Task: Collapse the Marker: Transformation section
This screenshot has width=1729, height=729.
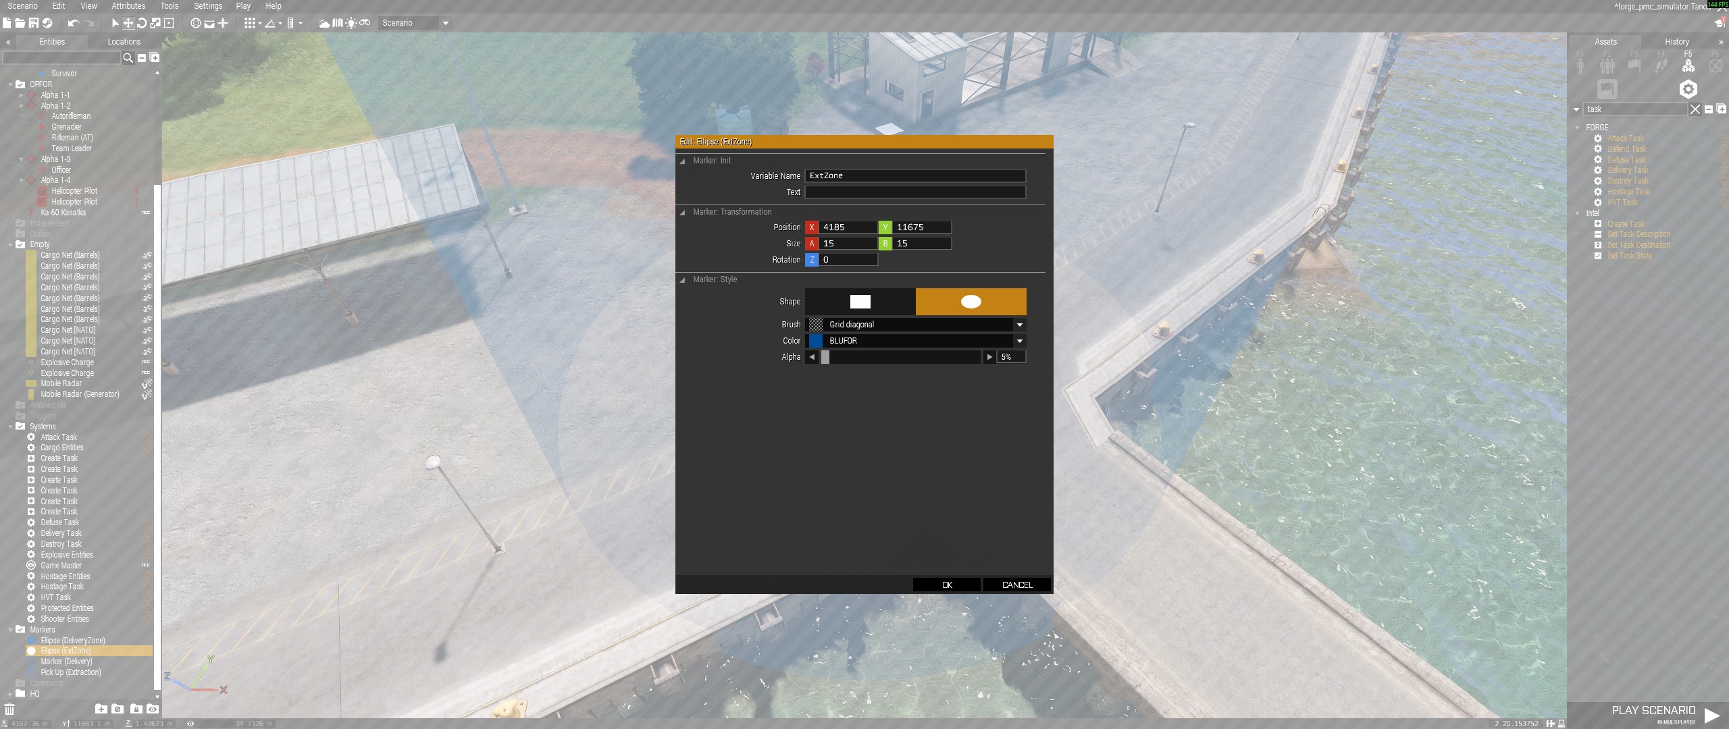Action: point(682,213)
